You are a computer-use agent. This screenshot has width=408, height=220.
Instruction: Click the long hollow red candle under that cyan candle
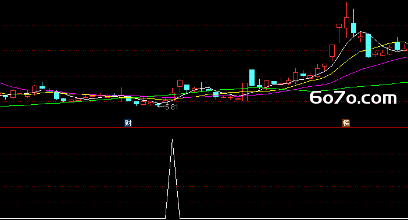pyautogui.click(x=245, y=92)
